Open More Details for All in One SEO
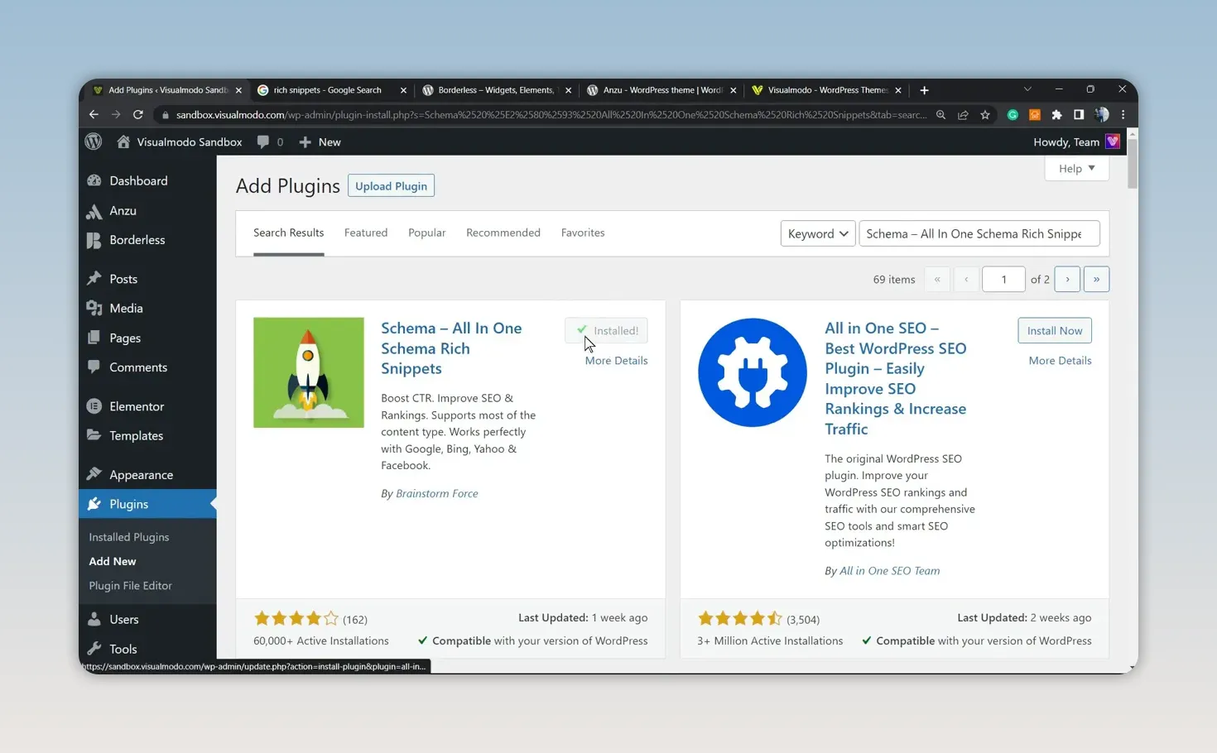This screenshot has height=753, width=1217. coord(1060,360)
